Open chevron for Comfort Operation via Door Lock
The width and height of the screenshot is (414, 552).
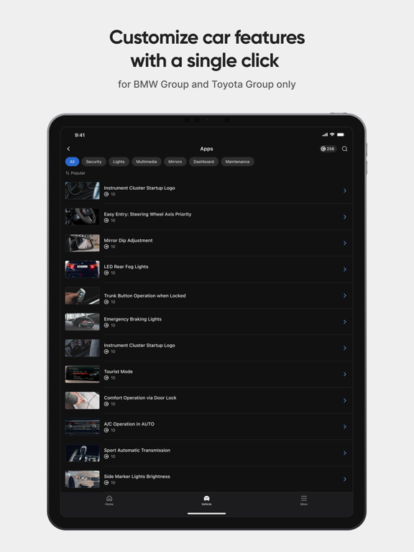[x=345, y=400]
